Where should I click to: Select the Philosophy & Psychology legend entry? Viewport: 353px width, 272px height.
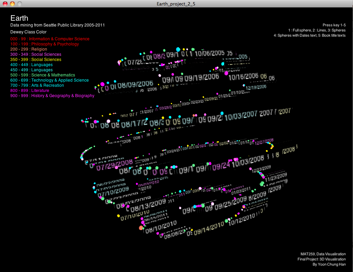[x=44, y=44]
